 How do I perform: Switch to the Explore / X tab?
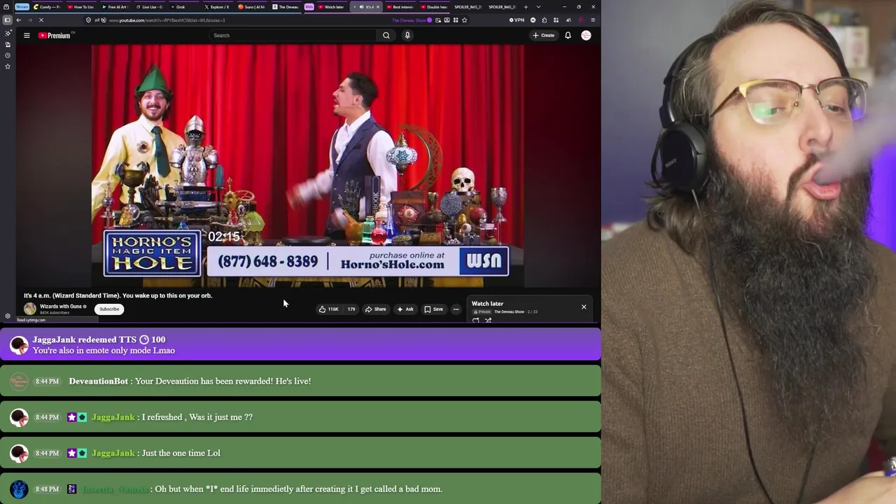pos(219,7)
